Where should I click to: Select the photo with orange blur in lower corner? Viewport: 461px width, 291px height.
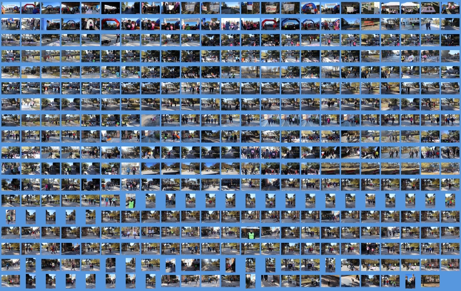(x=110, y=136)
